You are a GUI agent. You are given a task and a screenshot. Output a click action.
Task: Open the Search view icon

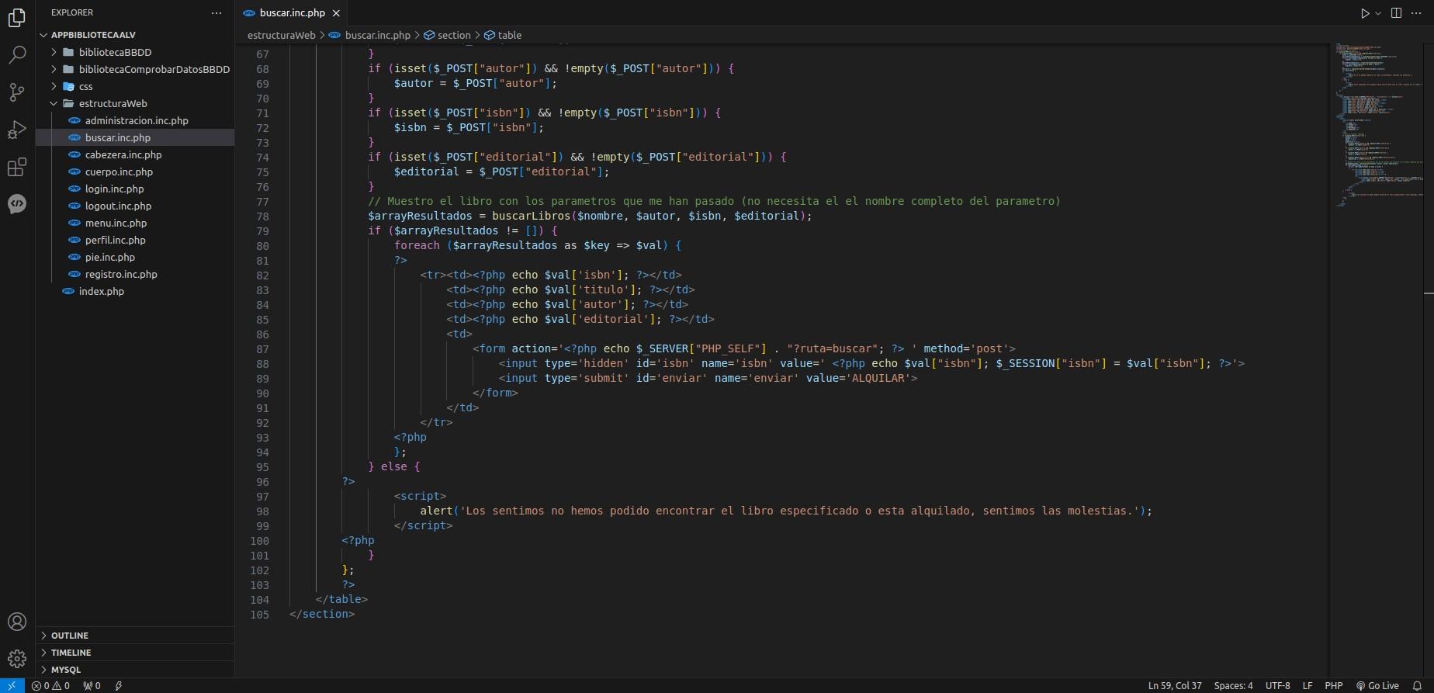click(x=16, y=55)
